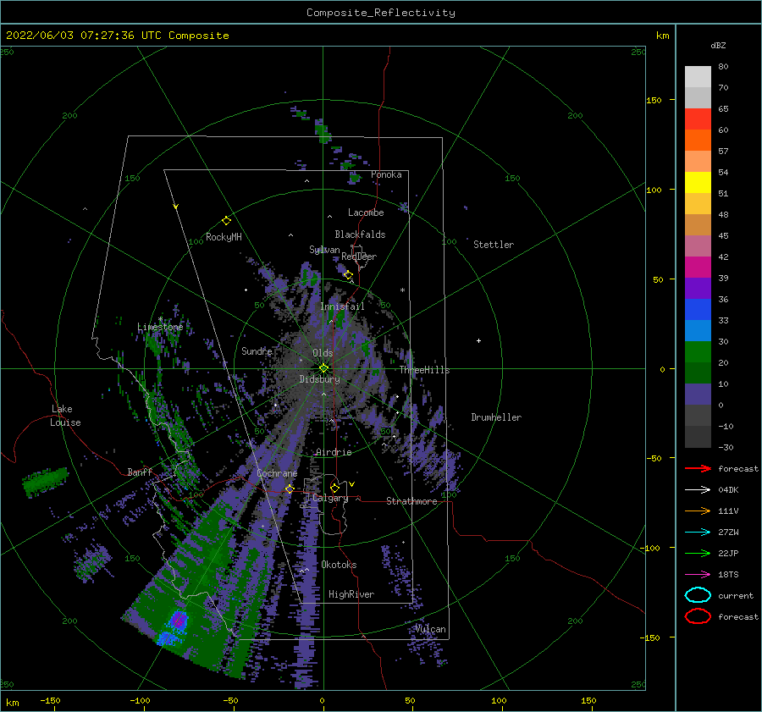Click the Composite_Reflectivity title
The image size is (762, 712).
[x=381, y=13]
